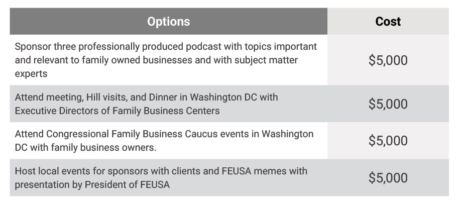Screen dimensions: 460x207
Task: Click the $5,000 cost for Caucus events row
Action: (388, 141)
